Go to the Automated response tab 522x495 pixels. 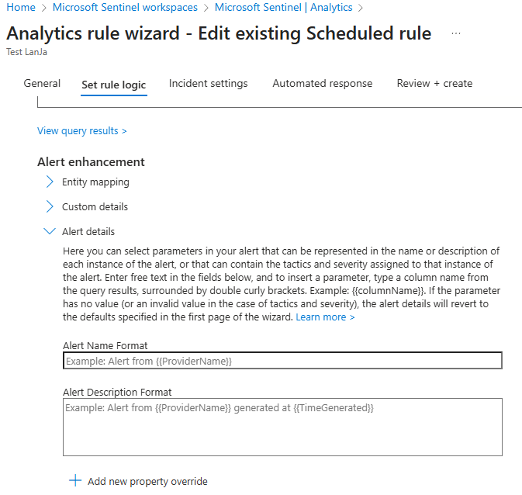(322, 84)
